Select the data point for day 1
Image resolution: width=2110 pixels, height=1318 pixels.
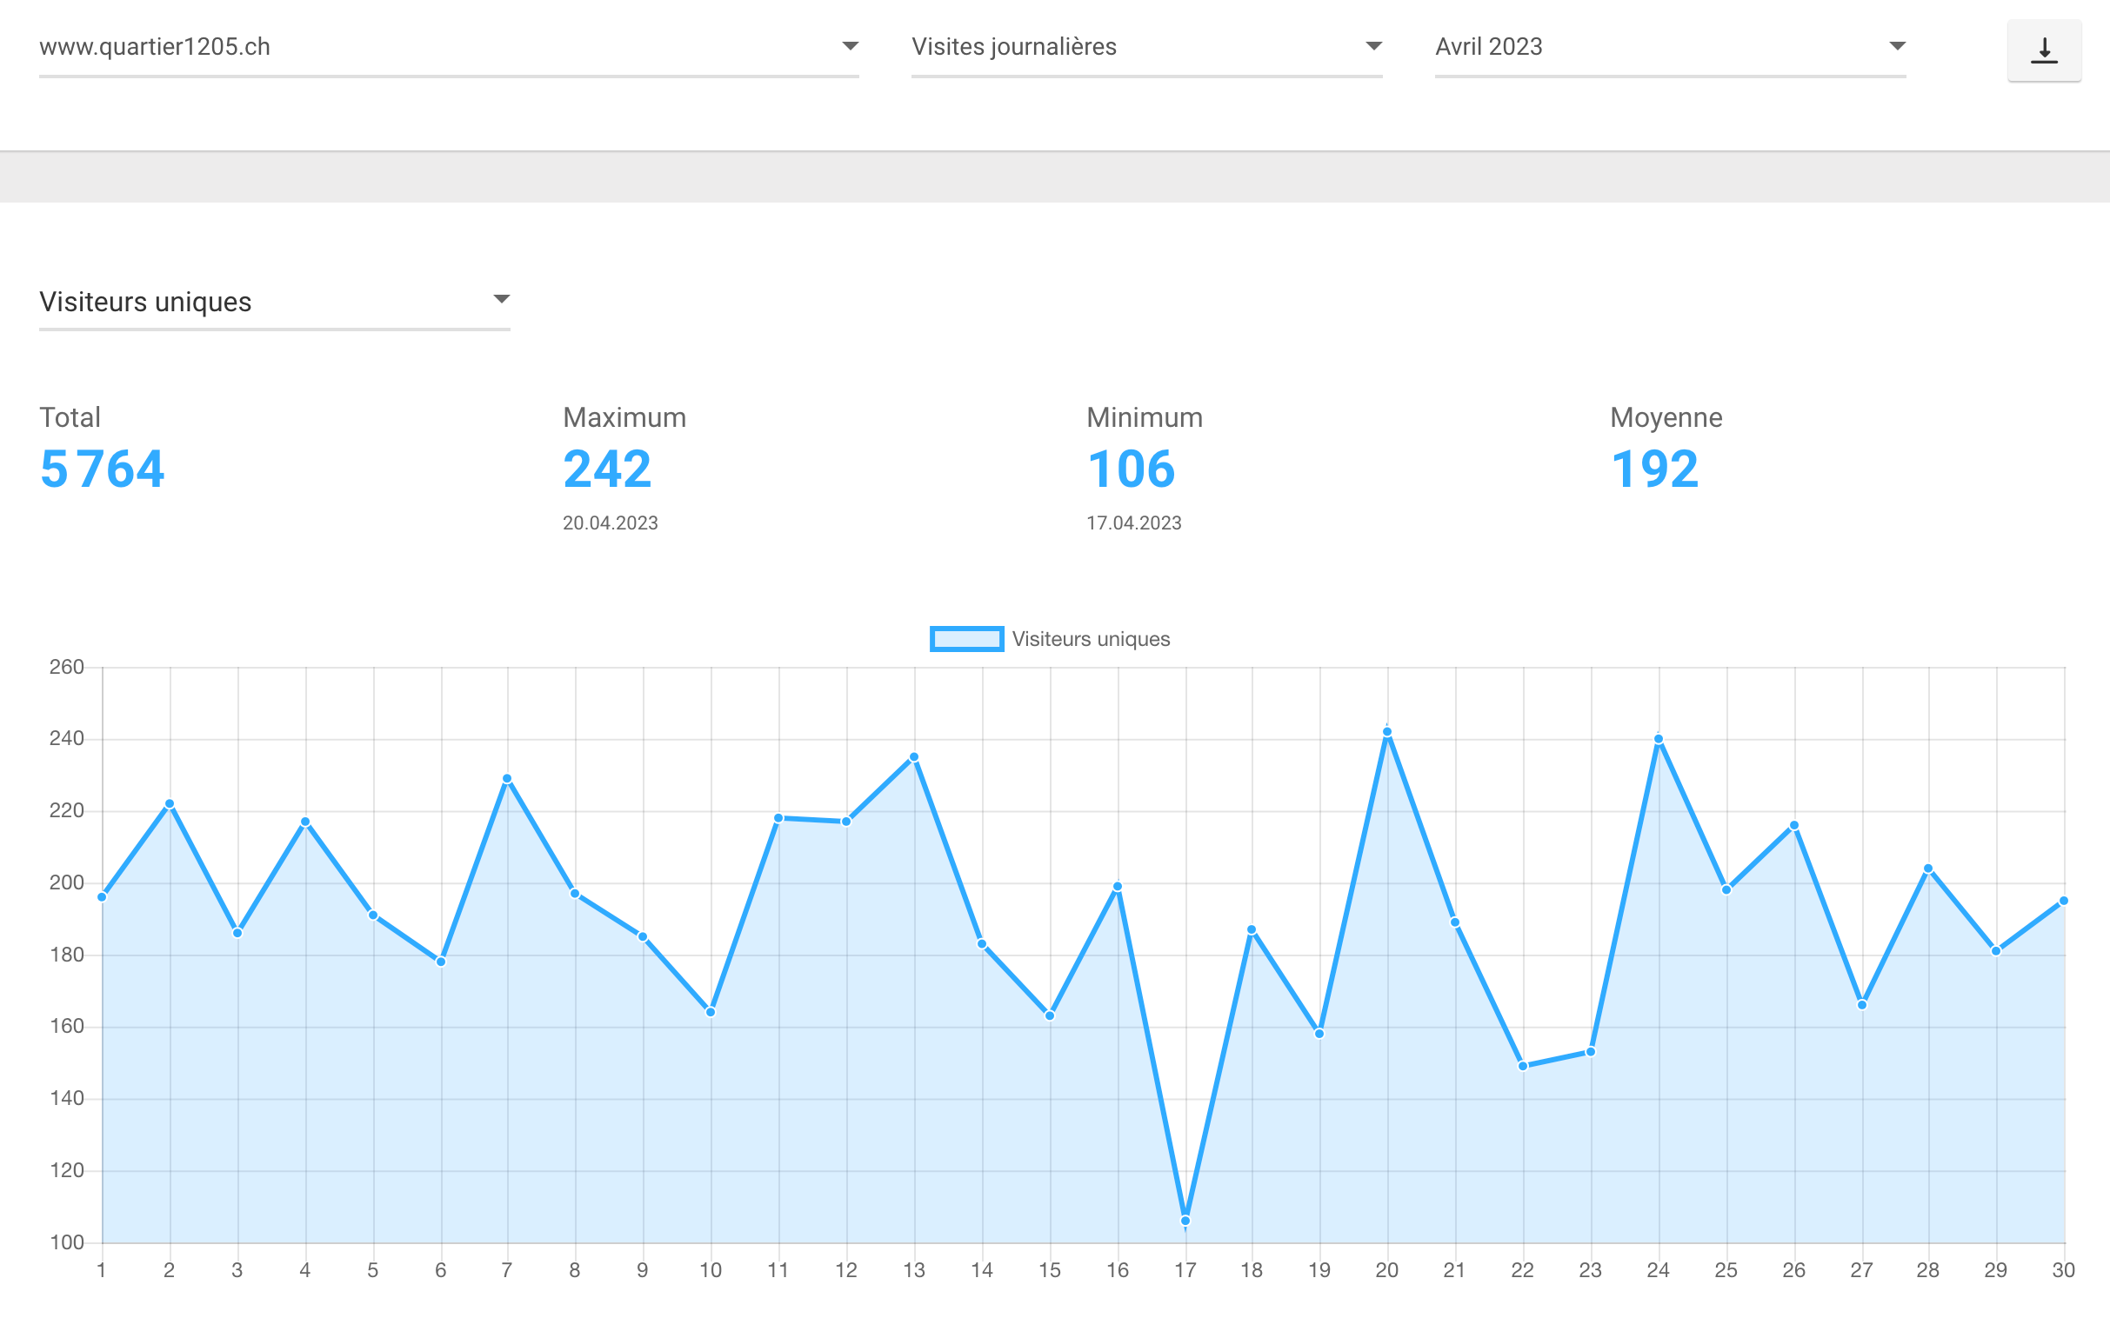tap(102, 897)
